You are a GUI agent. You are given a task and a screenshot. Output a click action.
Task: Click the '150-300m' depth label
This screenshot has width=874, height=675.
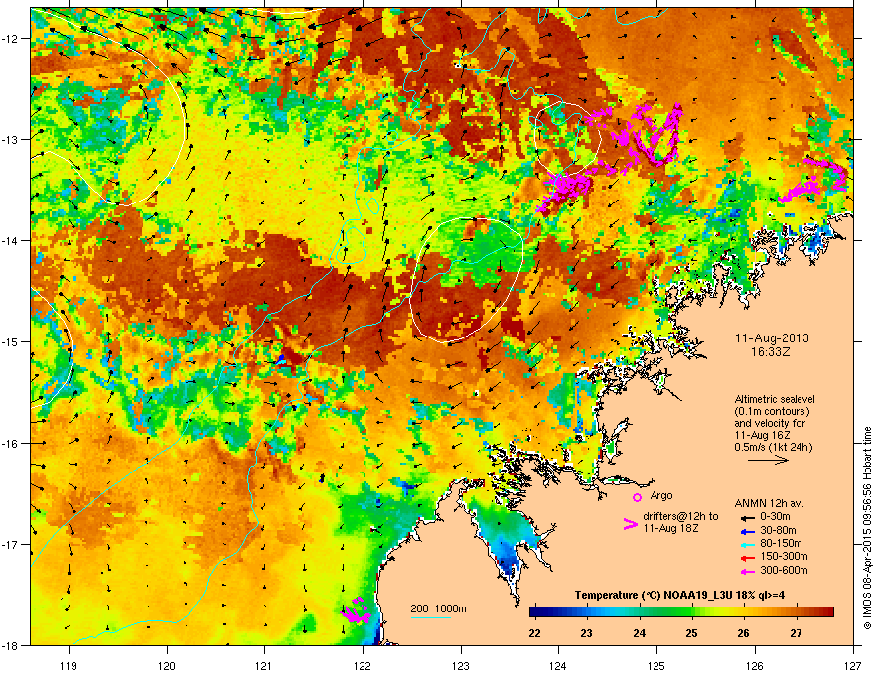[x=784, y=556]
